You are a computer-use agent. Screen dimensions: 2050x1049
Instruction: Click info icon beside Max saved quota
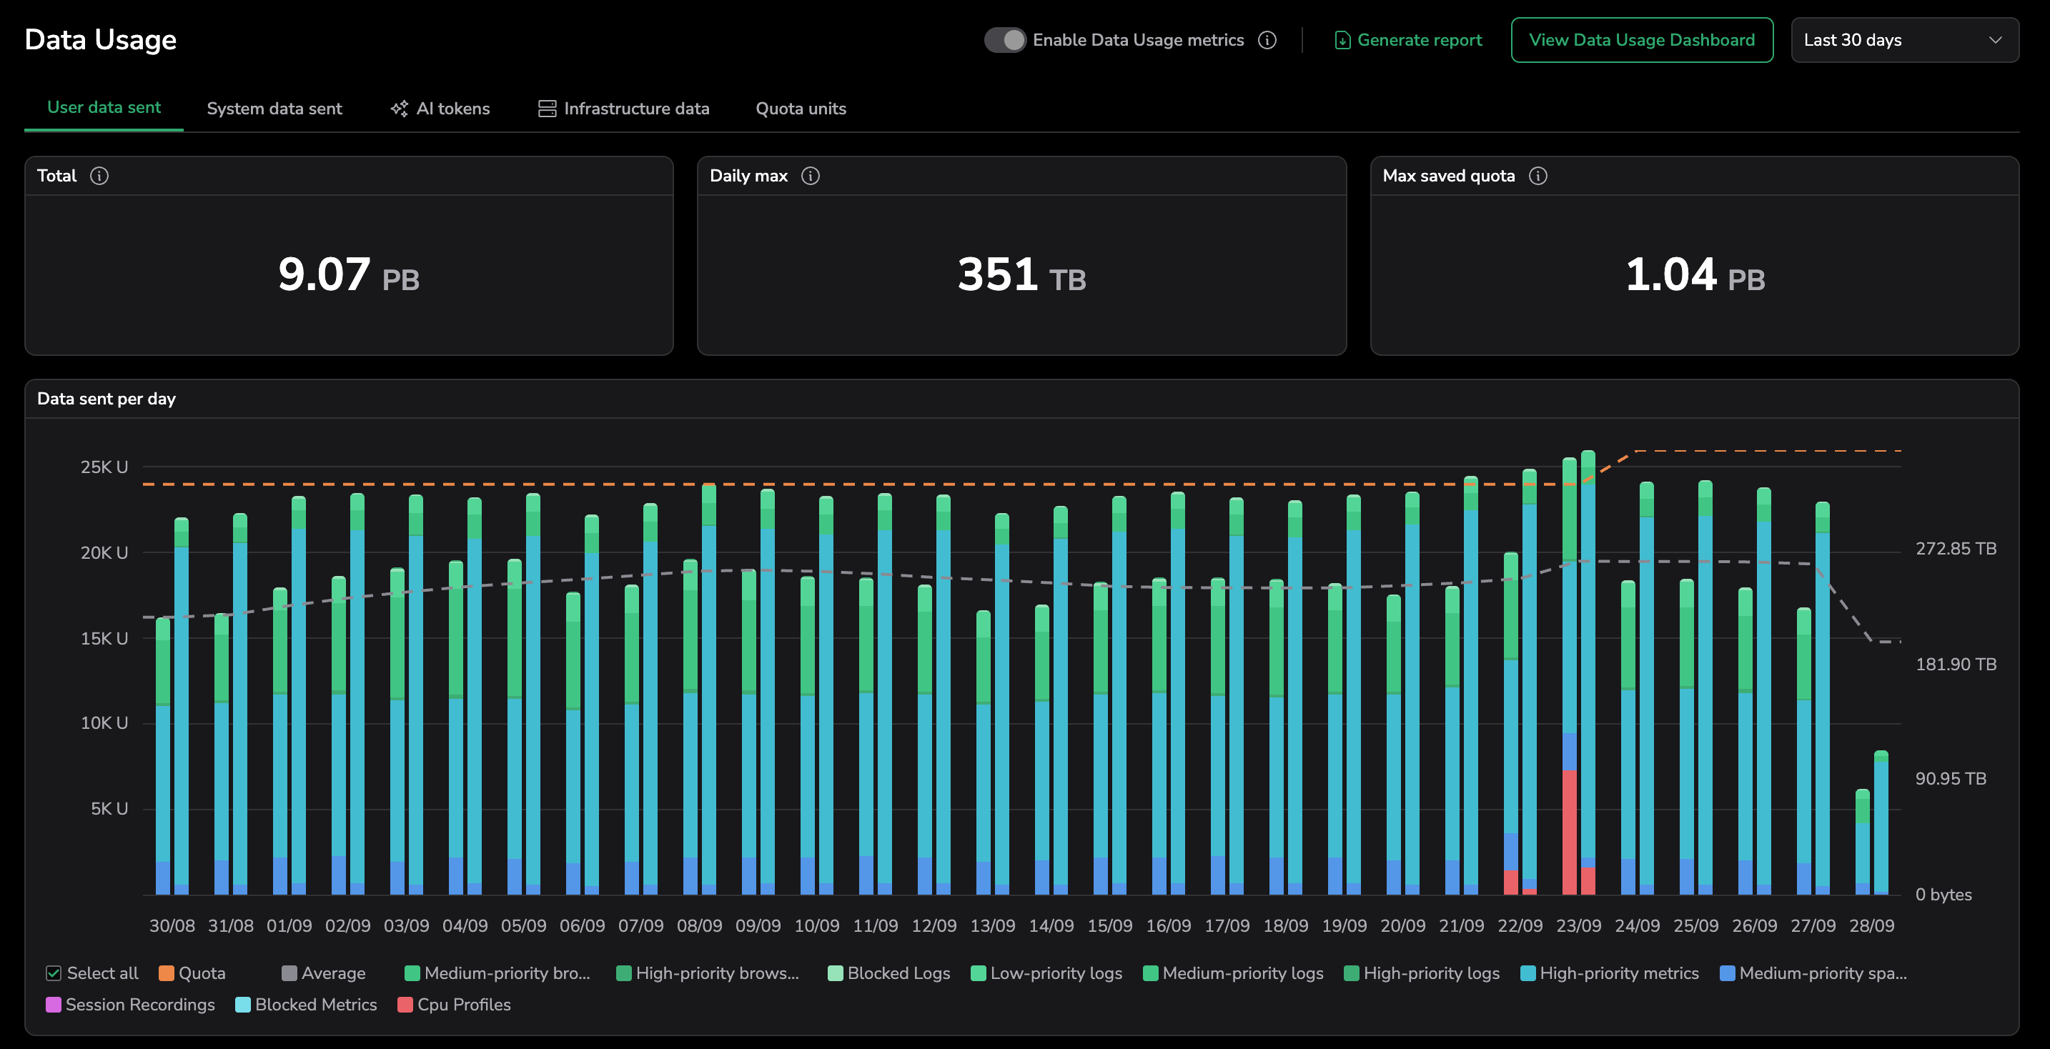coord(1537,176)
